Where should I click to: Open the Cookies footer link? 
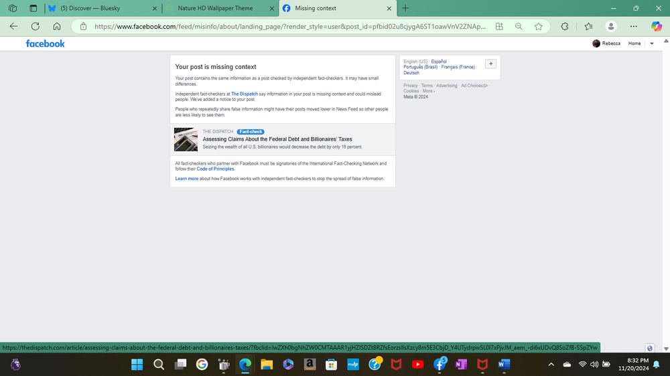411,92
